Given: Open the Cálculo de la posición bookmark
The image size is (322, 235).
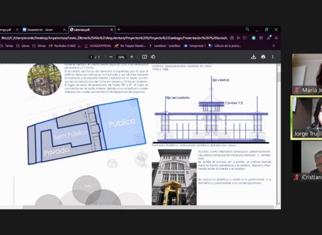Looking at the screenshot, I should coord(224,46).
